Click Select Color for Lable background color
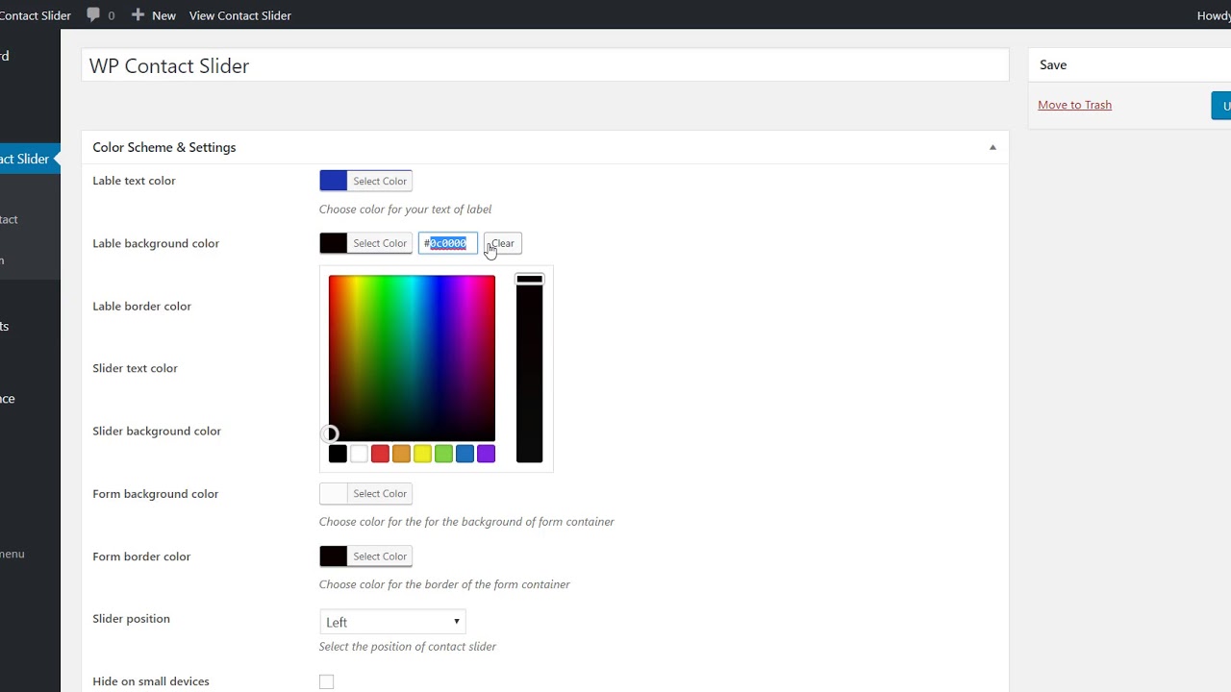 tap(380, 243)
